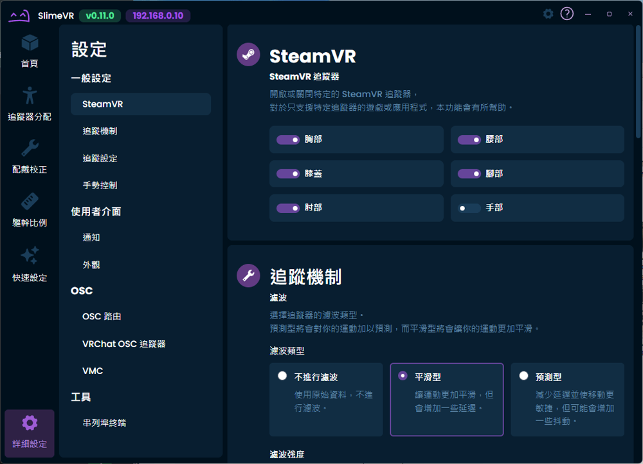This screenshot has width=643, height=464.
Task: Open the settings gear in the title bar
Action: coord(548,13)
